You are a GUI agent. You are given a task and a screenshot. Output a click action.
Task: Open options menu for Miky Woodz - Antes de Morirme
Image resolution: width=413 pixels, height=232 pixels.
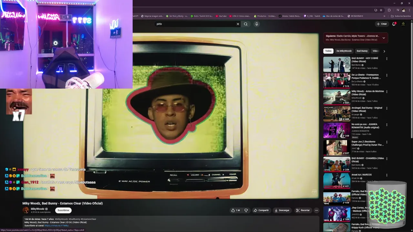pos(387,92)
